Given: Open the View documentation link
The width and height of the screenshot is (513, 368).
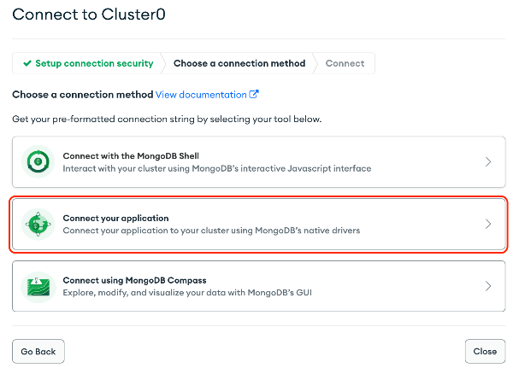Looking at the screenshot, I should click(x=201, y=95).
